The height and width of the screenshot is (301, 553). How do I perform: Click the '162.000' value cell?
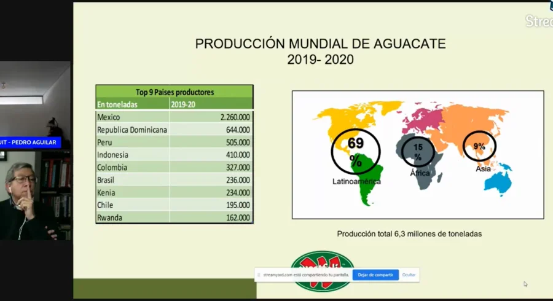(x=211, y=217)
